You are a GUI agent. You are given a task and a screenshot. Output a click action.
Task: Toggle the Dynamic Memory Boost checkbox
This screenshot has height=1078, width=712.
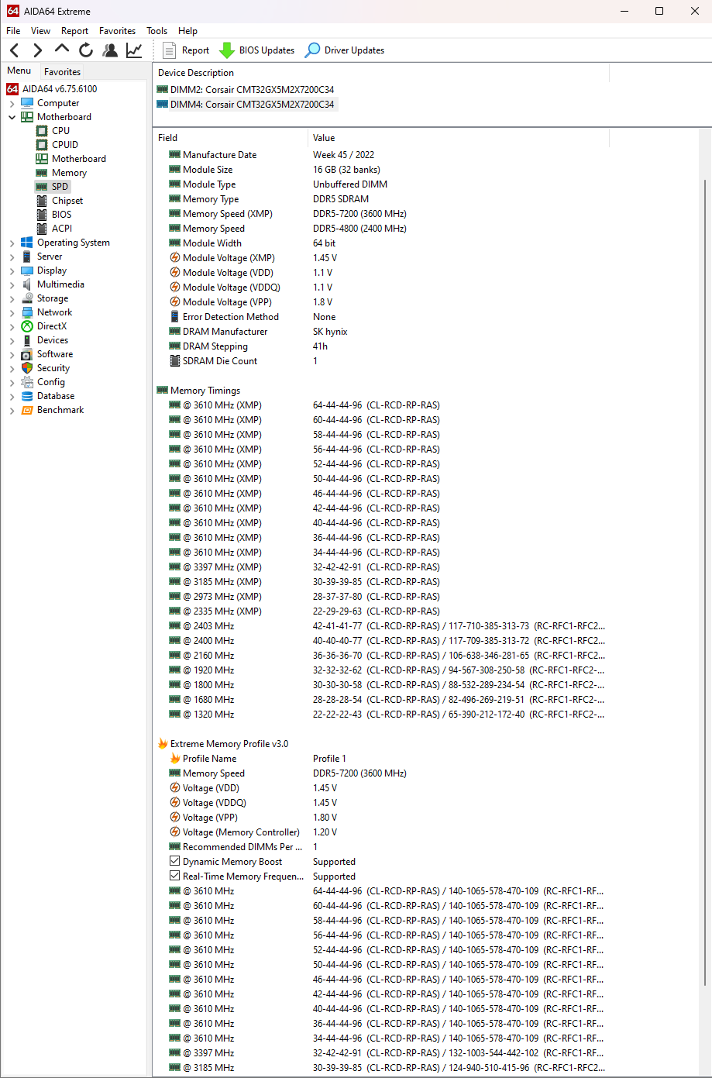click(x=175, y=862)
